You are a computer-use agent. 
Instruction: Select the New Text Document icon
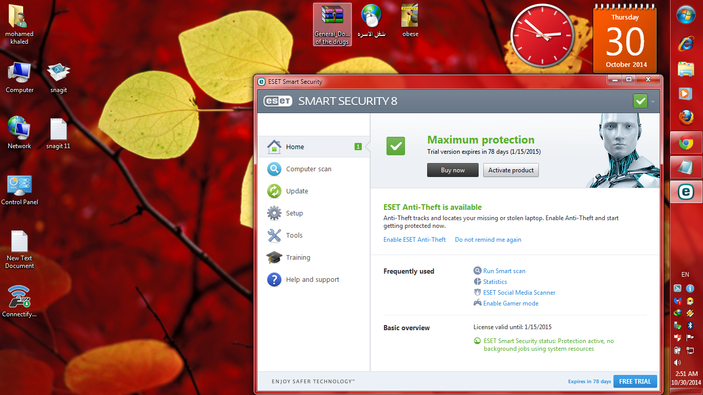pyautogui.click(x=20, y=249)
